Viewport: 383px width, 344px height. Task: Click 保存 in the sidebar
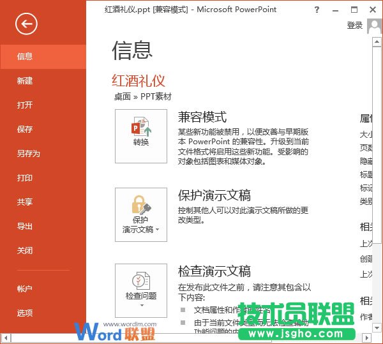[x=43, y=129]
